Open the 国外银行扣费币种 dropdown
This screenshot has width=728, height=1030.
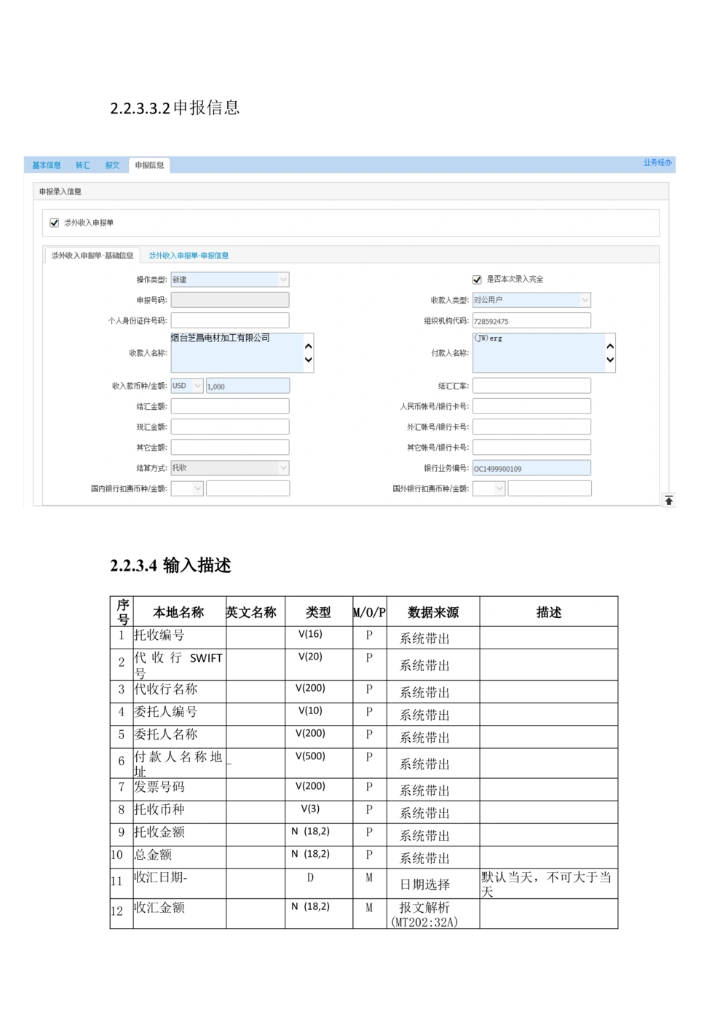pos(499,488)
